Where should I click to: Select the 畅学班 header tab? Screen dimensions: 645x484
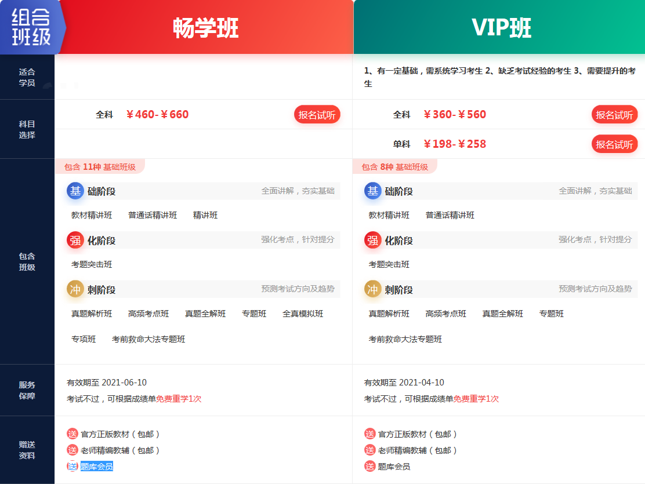(x=206, y=27)
